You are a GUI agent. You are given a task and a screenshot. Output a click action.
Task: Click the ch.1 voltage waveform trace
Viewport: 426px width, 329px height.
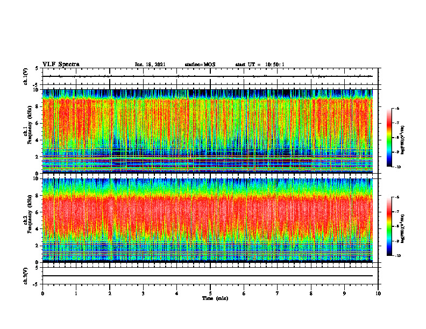coord(208,76)
